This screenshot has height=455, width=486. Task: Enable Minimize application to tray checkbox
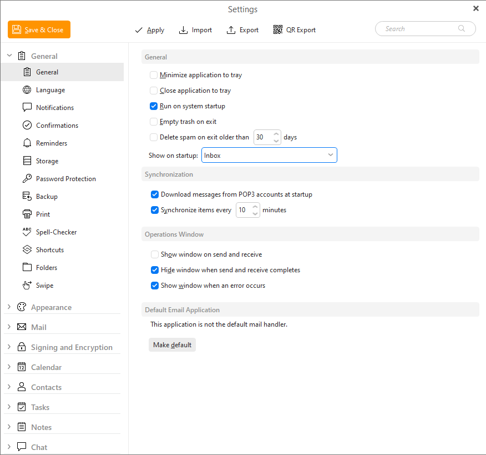154,75
